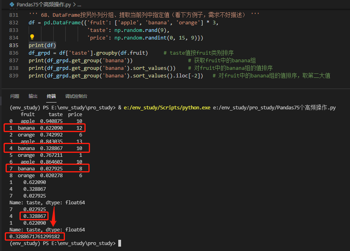Switch to the 输出 panel tab
Viewport: 350px width, 251px height.
point(33,96)
